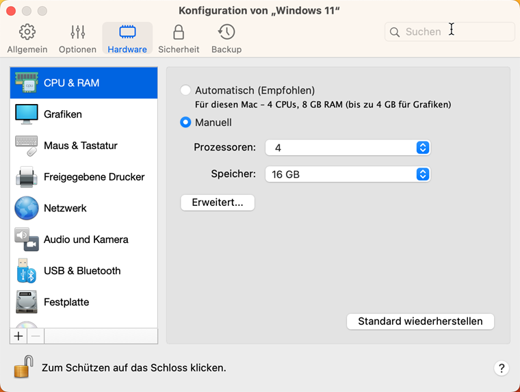Open the Grafiken monitor icon
The width and height of the screenshot is (520, 392).
[27, 114]
